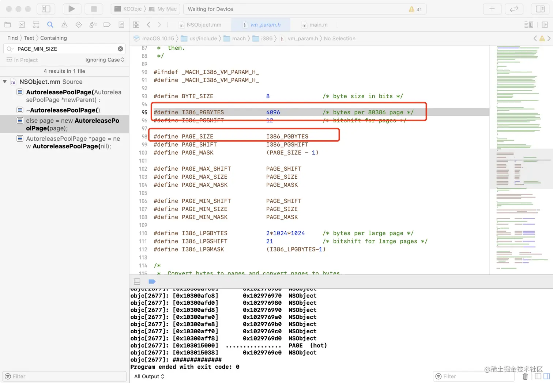Open the Breakpoint navigator

pos(107,25)
